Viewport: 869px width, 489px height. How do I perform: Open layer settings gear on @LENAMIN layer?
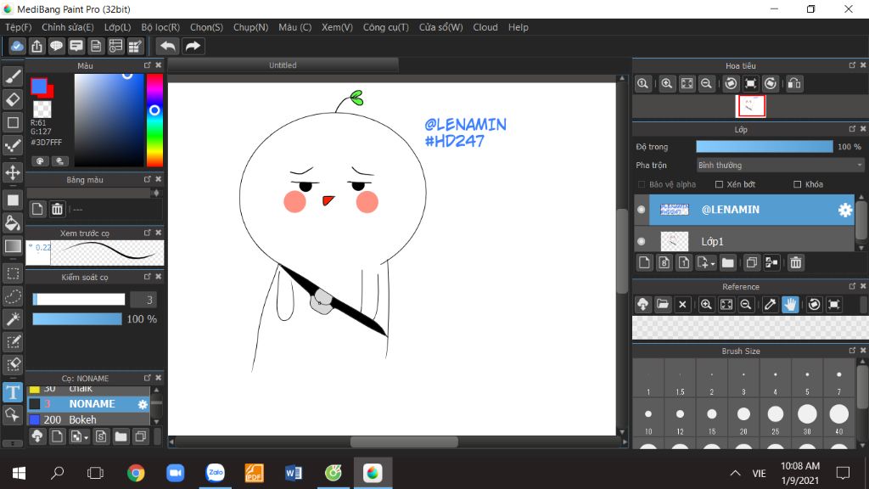pyautogui.click(x=844, y=210)
